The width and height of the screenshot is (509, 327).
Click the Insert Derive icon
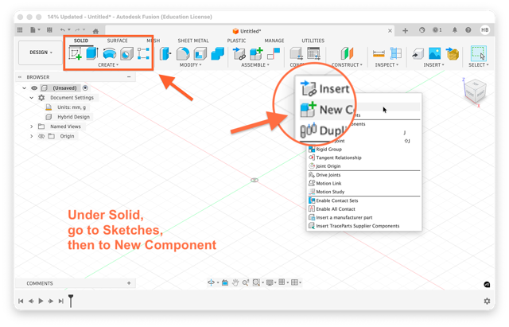[x=418, y=53]
